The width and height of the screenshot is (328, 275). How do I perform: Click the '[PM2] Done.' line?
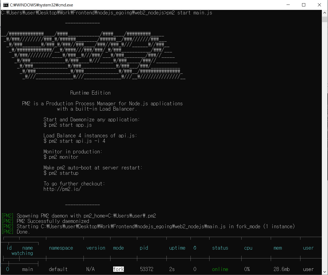point(16,232)
